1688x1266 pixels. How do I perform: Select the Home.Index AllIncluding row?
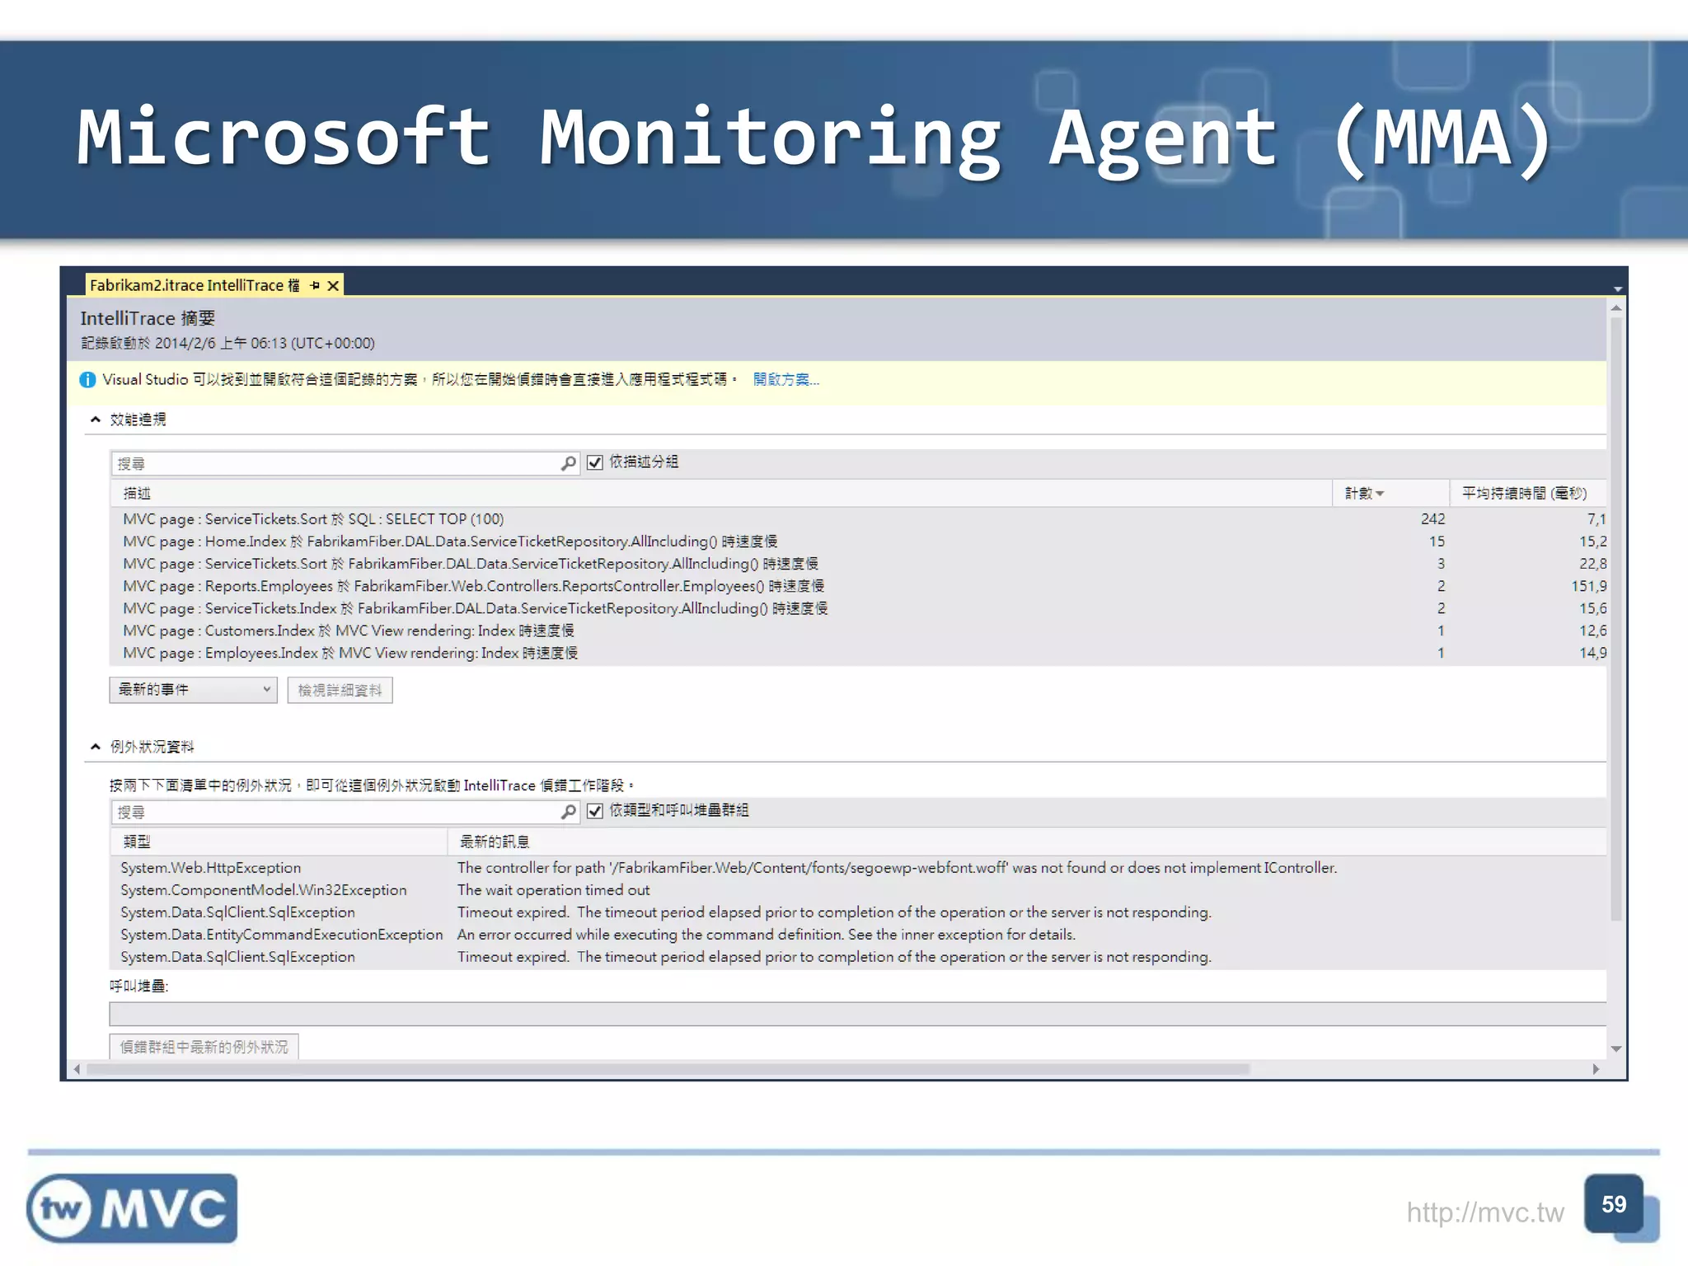pos(858,542)
